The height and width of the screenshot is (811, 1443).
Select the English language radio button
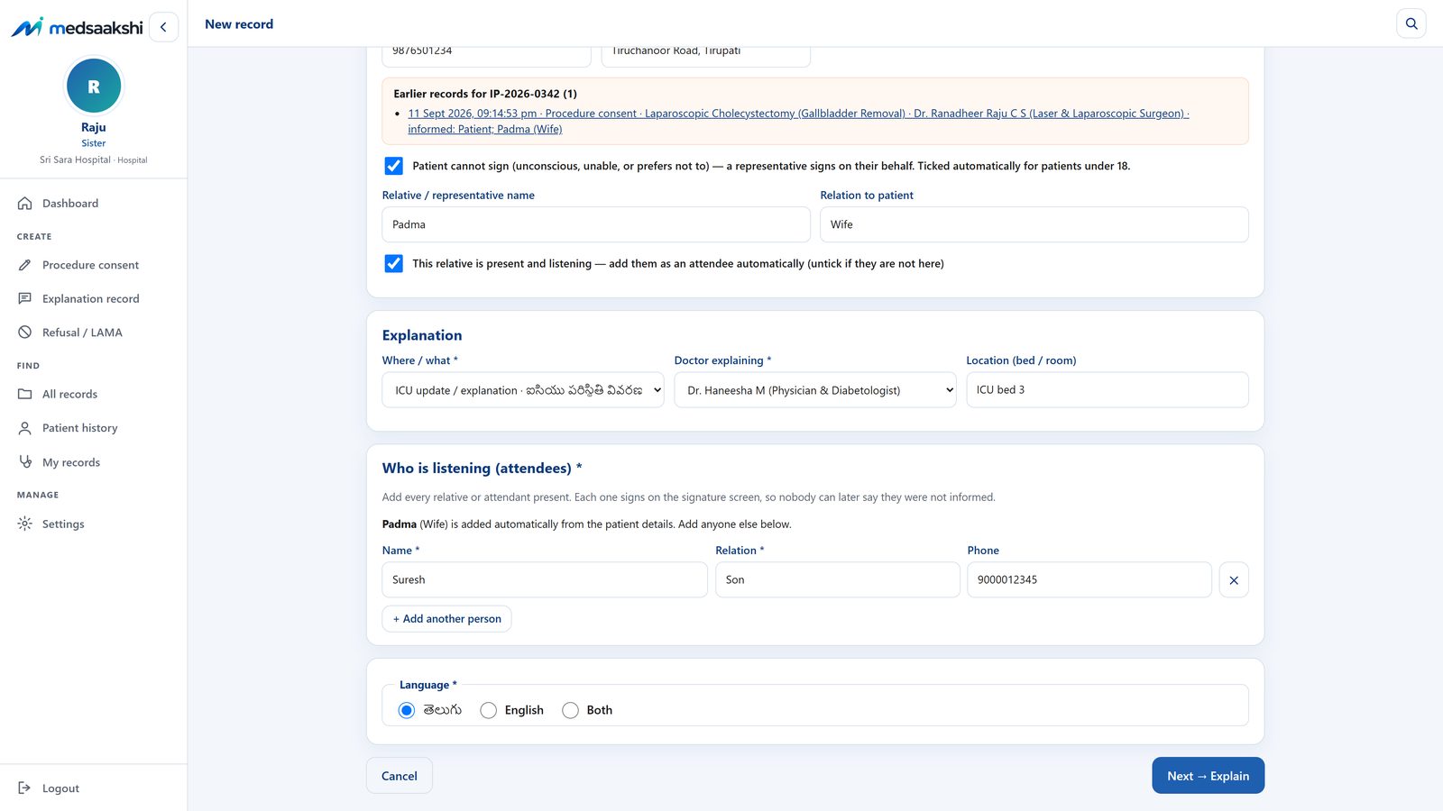point(489,710)
